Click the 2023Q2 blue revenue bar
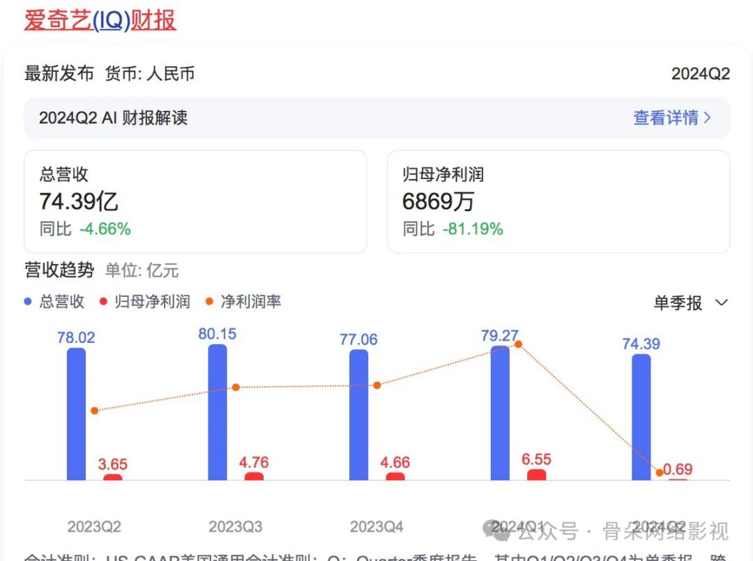Viewport: 753px width, 561px height. coord(77,414)
